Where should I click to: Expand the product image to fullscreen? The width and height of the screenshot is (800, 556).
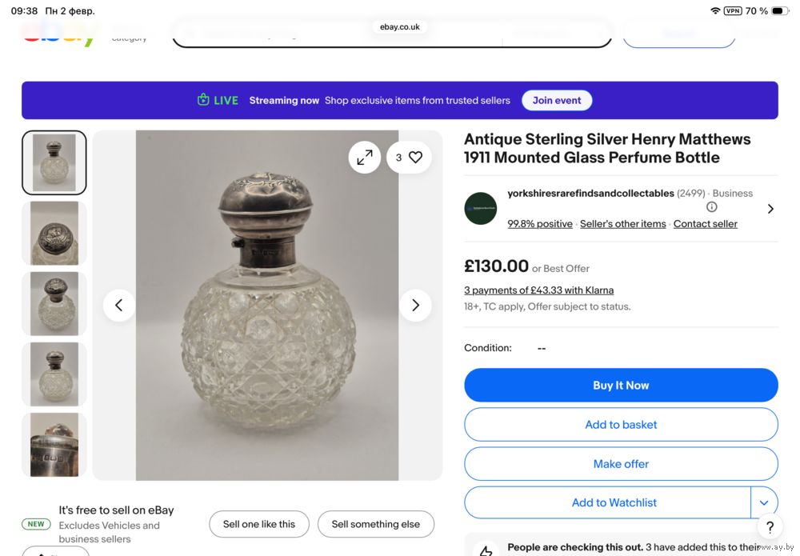pyautogui.click(x=364, y=158)
